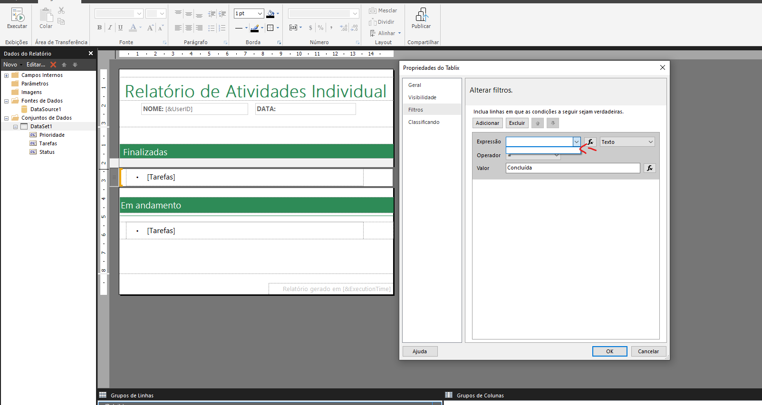Collapse the Conjuntos de Dados node
762x405 pixels.
6,118
